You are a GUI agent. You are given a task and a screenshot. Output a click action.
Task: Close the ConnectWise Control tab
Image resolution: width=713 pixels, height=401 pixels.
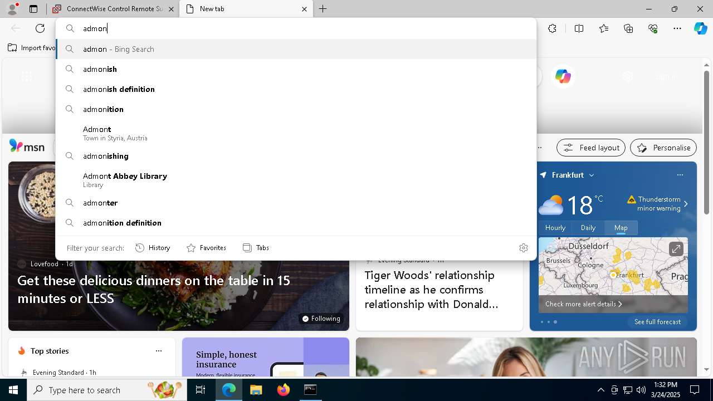coord(171,9)
